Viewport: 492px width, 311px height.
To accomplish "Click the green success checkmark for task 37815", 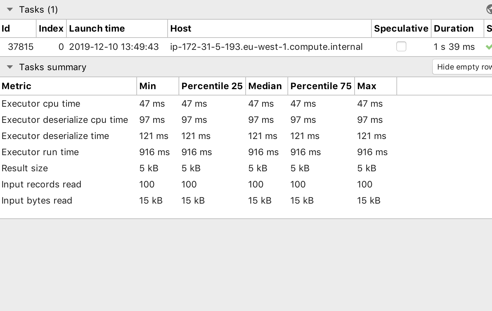I will click(489, 47).
